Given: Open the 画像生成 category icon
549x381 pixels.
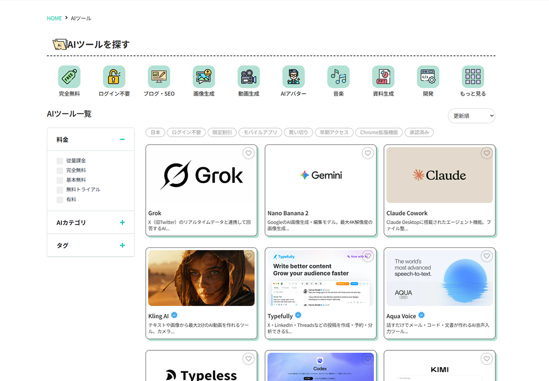Looking at the screenshot, I should [204, 77].
